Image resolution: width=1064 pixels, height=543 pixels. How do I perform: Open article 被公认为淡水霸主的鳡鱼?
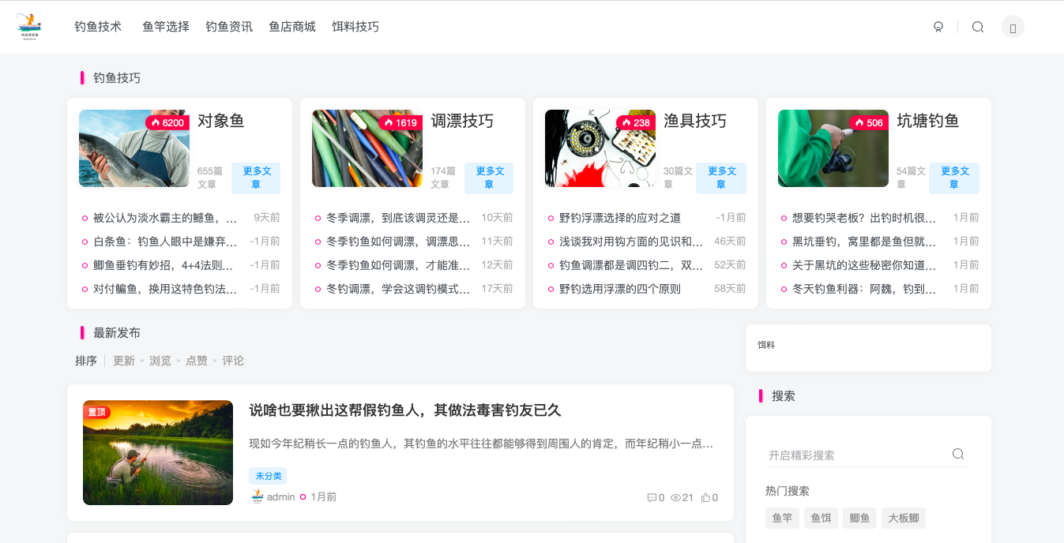tap(165, 218)
